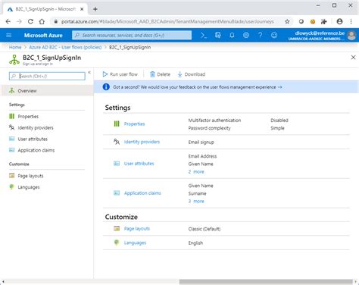This screenshot has height=285, width=359.
Task: Click the Page layouts icon in Customize section
Action: (117, 229)
